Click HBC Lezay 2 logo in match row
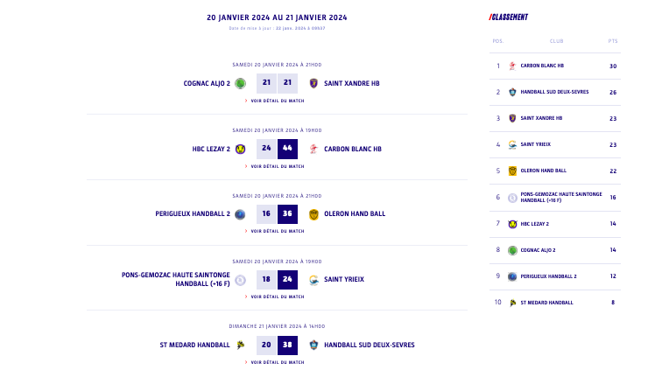This screenshot has height=391, width=669. click(240, 149)
